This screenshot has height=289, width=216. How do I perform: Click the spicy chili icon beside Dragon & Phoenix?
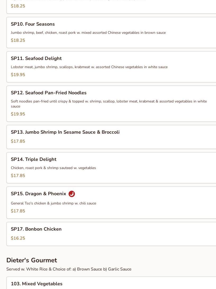tap(72, 194)
